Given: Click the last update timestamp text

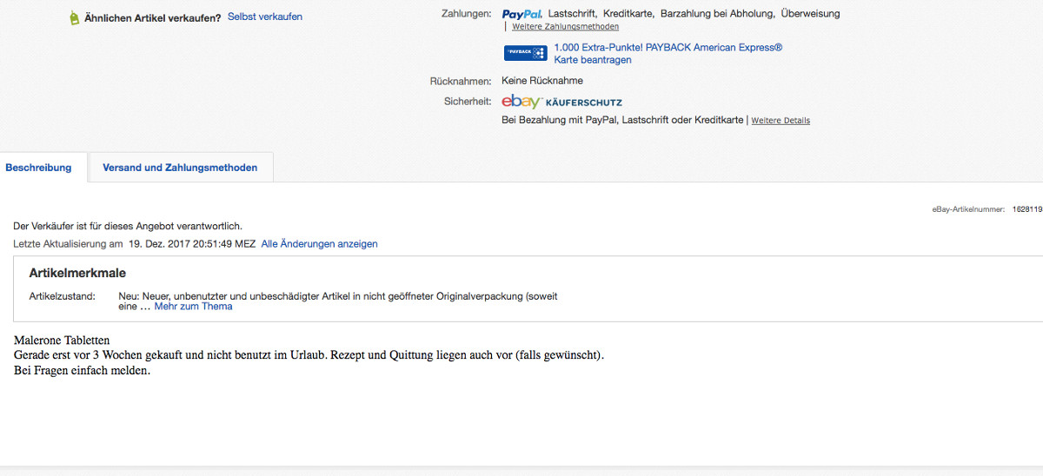Looking at the screenshot, I should point(191,244).
